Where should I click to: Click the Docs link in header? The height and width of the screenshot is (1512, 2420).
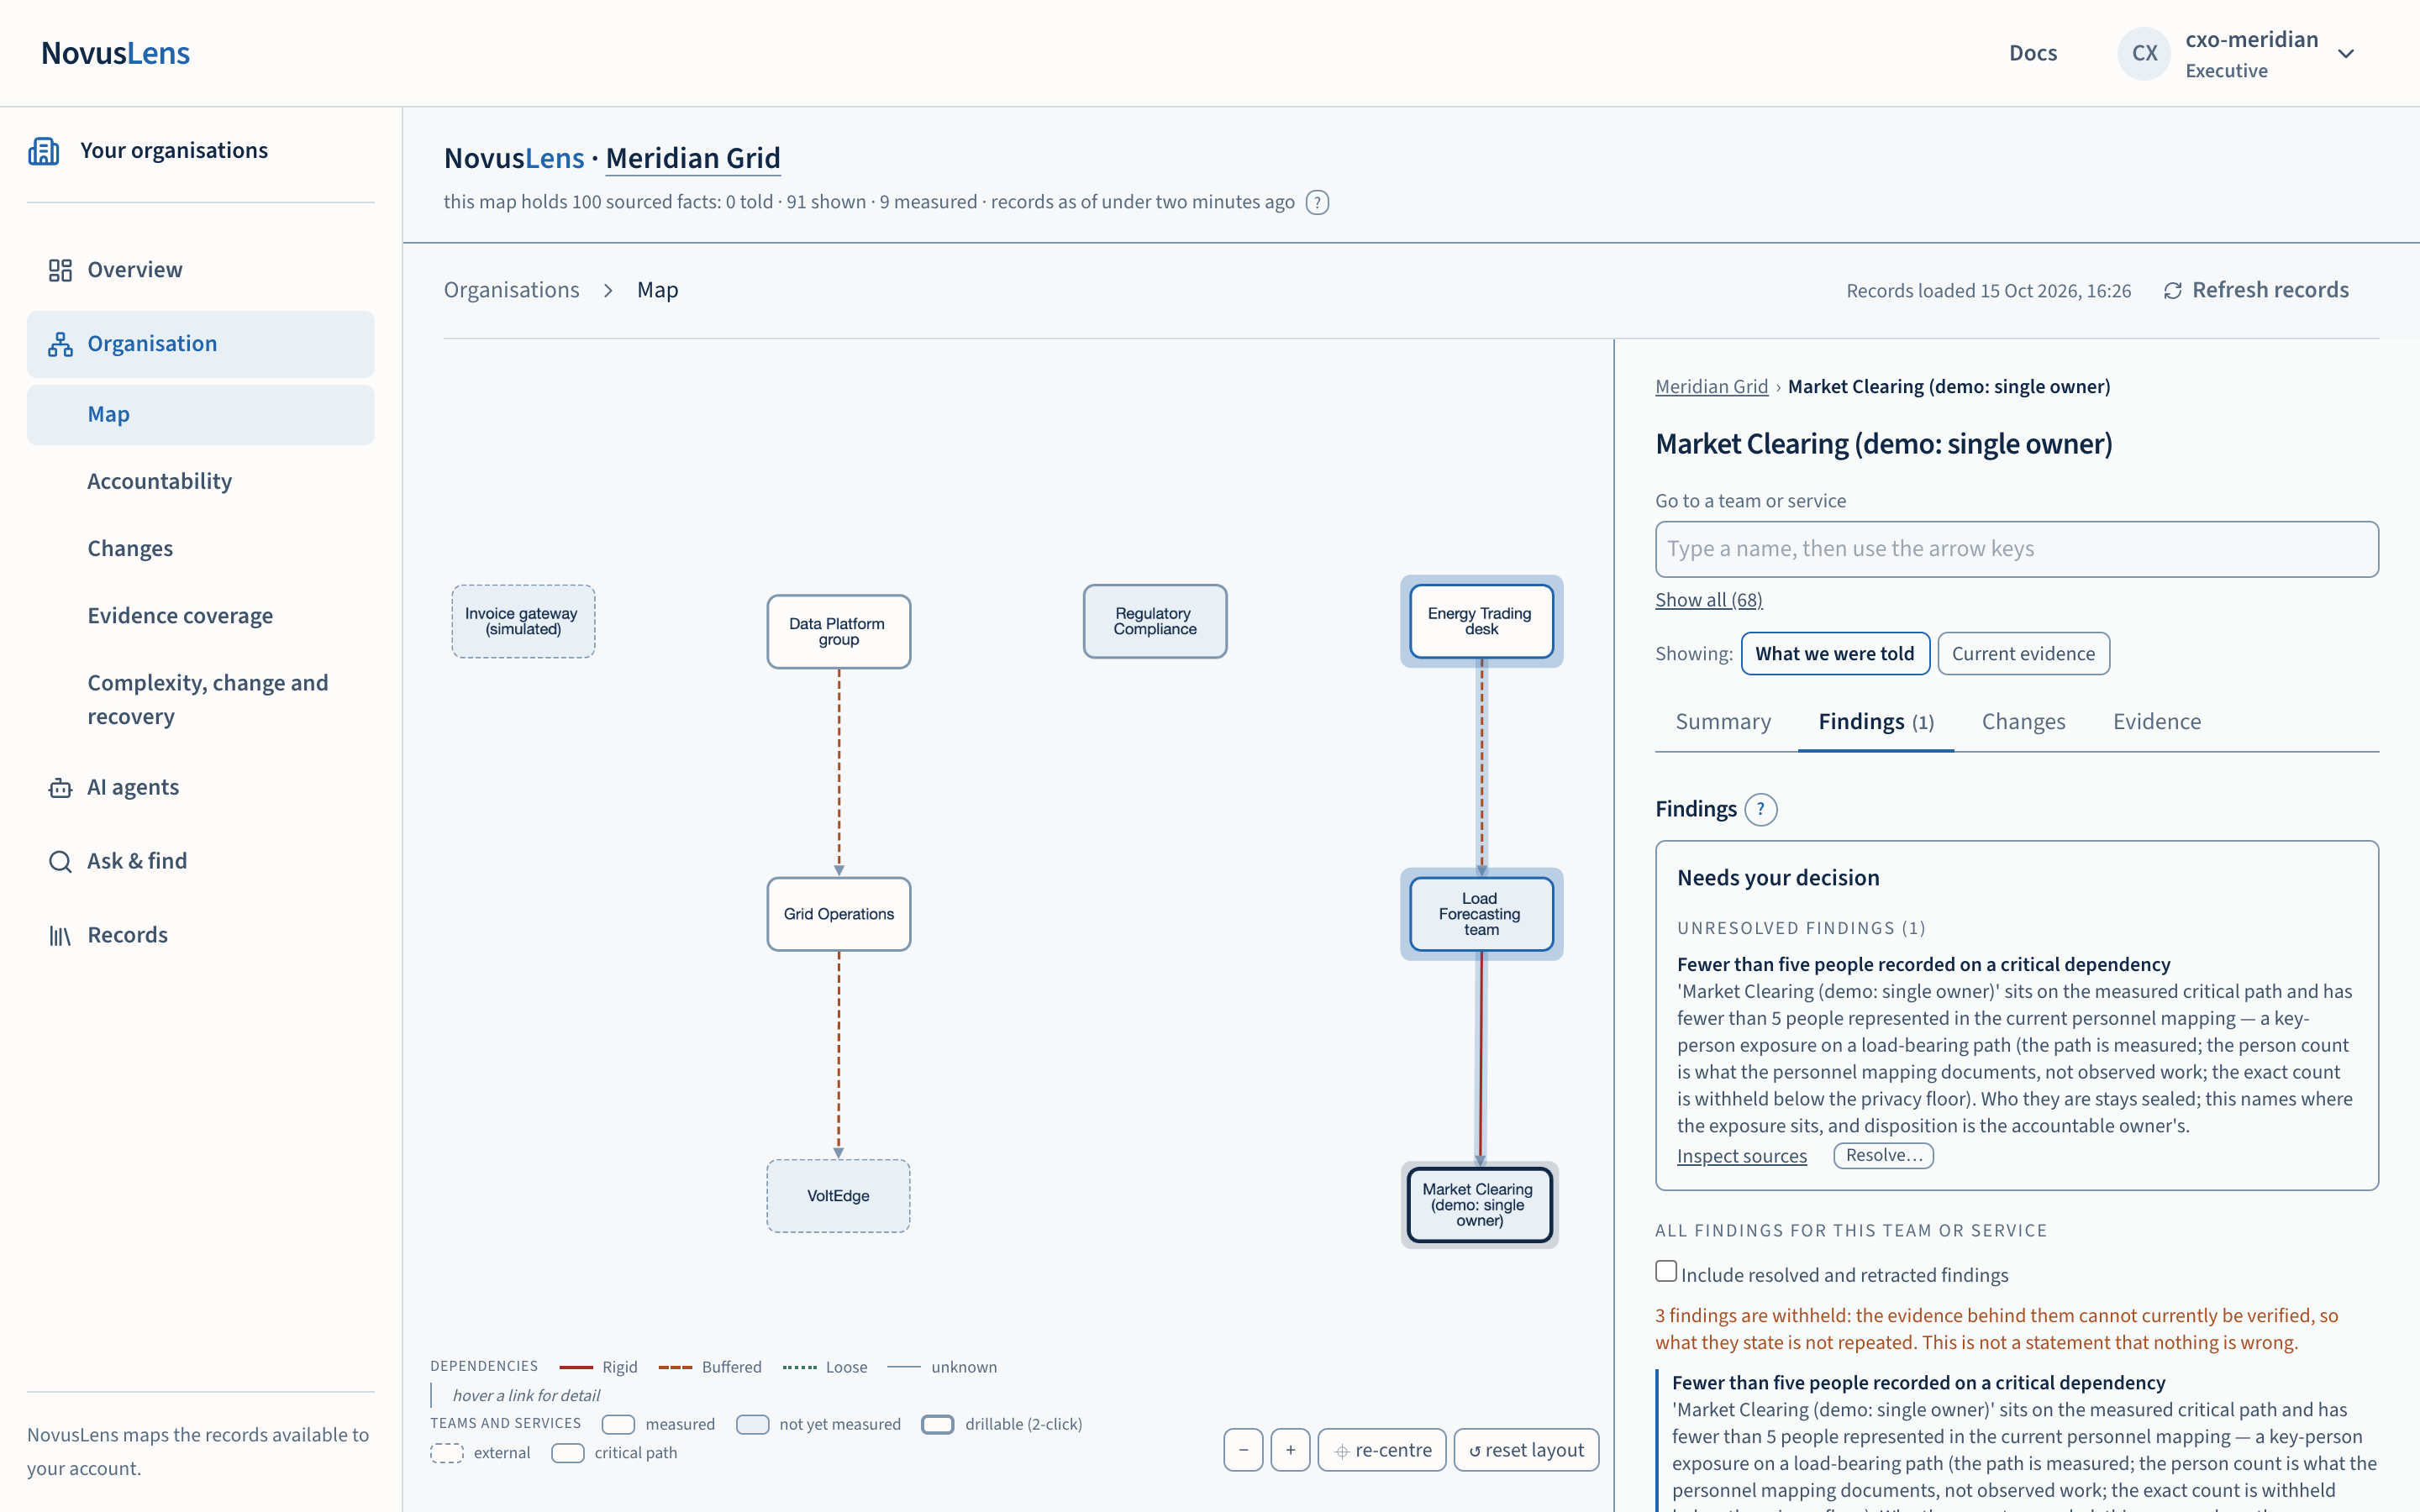[2033, 54]
